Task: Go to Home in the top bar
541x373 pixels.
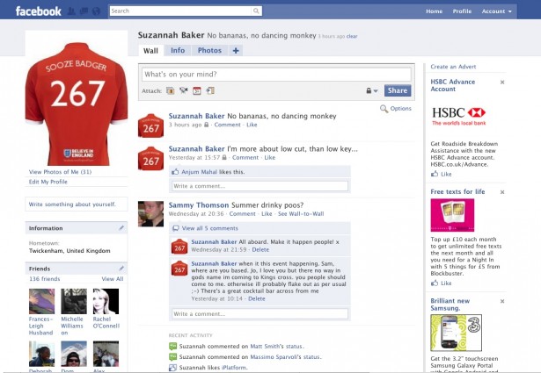Action: 434,11
